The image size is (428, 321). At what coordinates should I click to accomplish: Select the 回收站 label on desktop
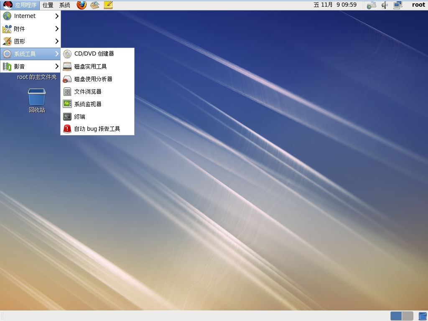click(37, 110)
